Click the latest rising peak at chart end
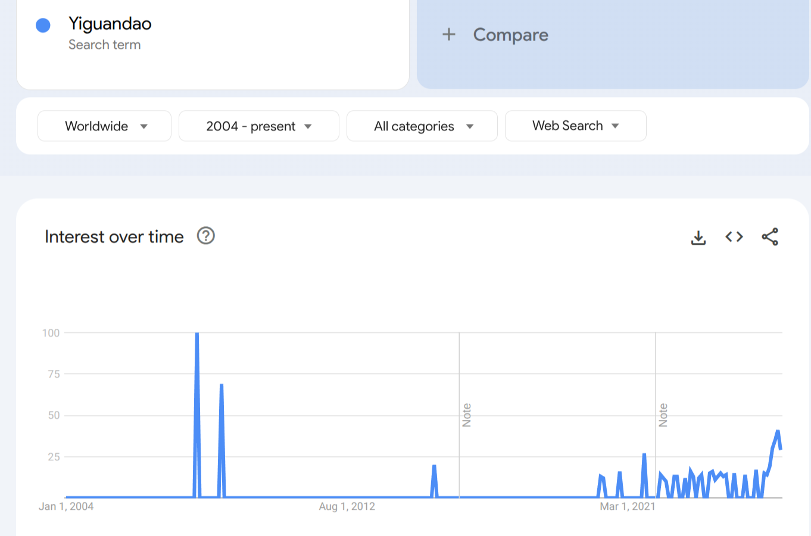The image size is (811, 536). [x=778, y=431]
